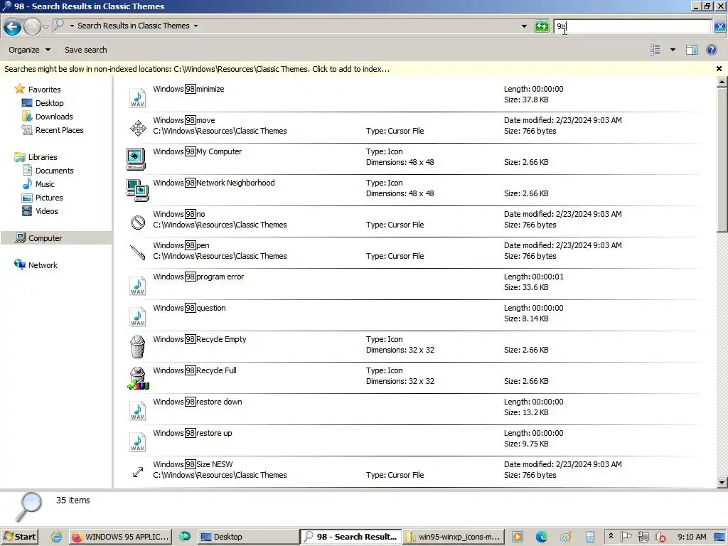Image resolution: width=728 pixels, height=546 pixels.
Task: Select Windows 98 restore up WAV icon
Action: (137, 441)
